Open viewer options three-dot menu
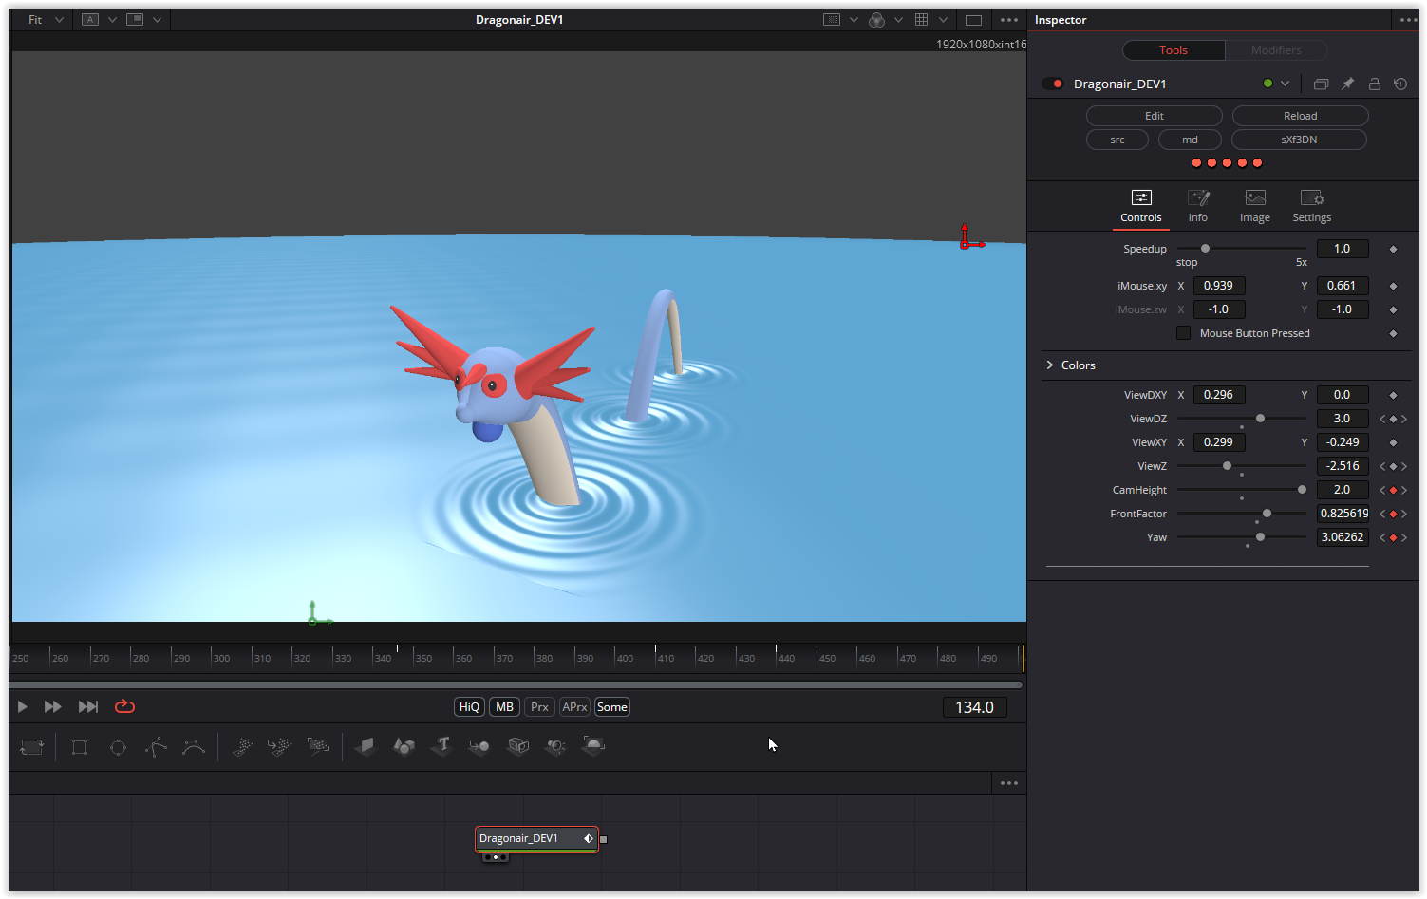 click(1008, 20)
